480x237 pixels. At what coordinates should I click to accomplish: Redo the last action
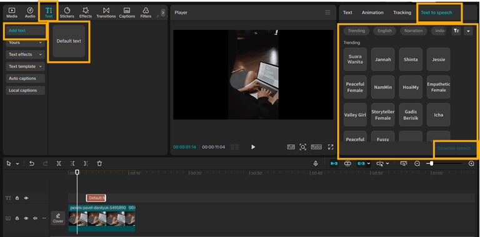[45, 163]
